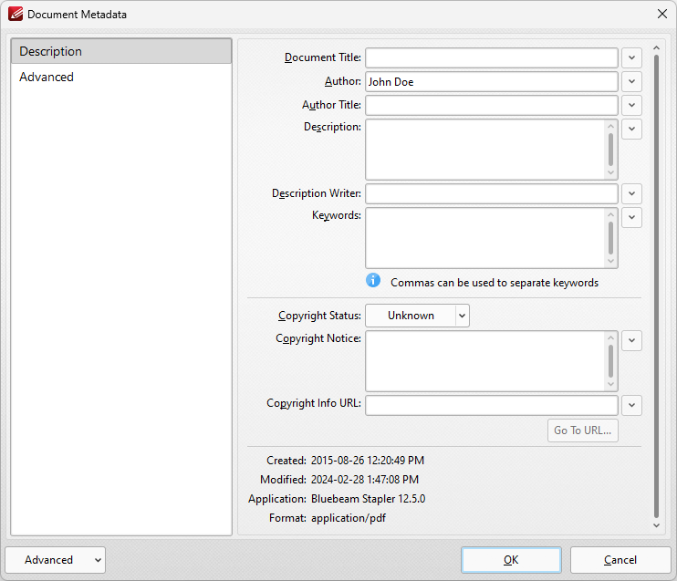This screenshot has width=677, height=581.
Task: Expand the Copyright Status combo box
Action: (462, 316)
